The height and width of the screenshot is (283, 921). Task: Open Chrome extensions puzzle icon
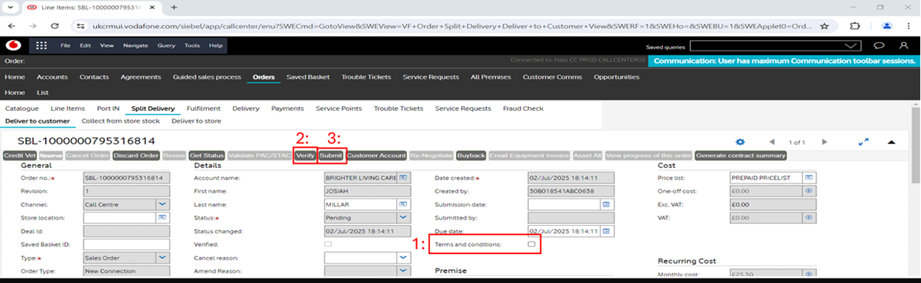coord(854,25)
